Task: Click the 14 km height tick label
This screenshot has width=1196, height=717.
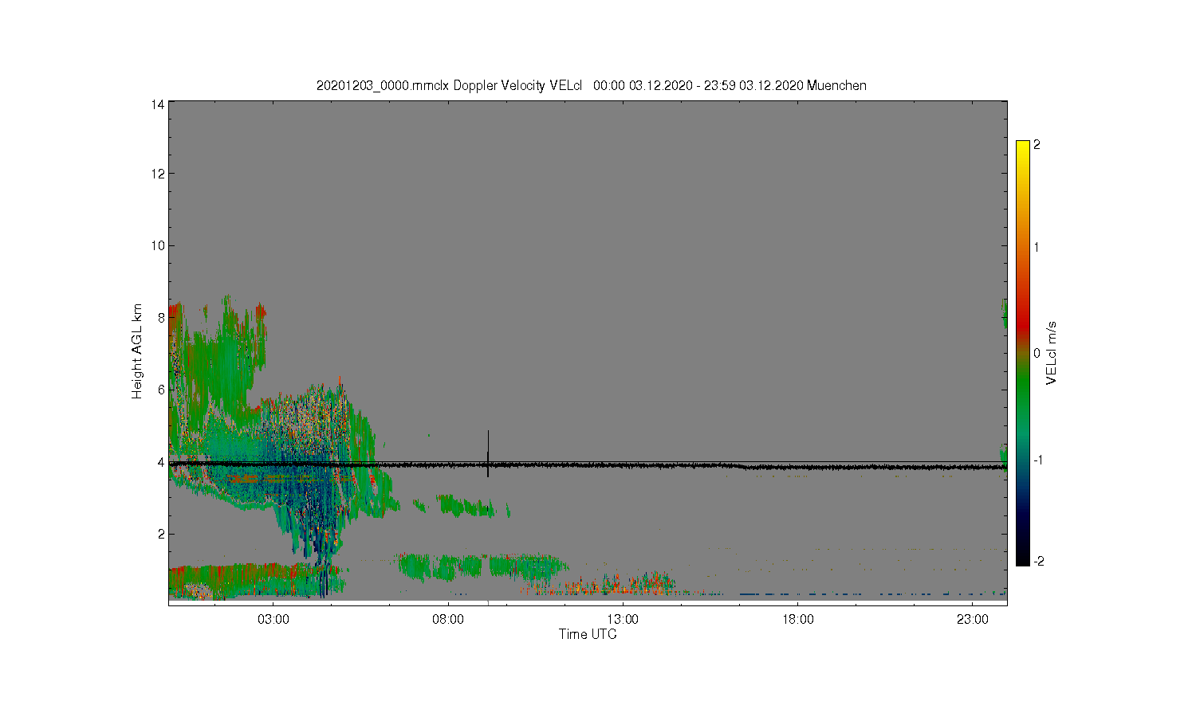Action: [x=158, y=104]
